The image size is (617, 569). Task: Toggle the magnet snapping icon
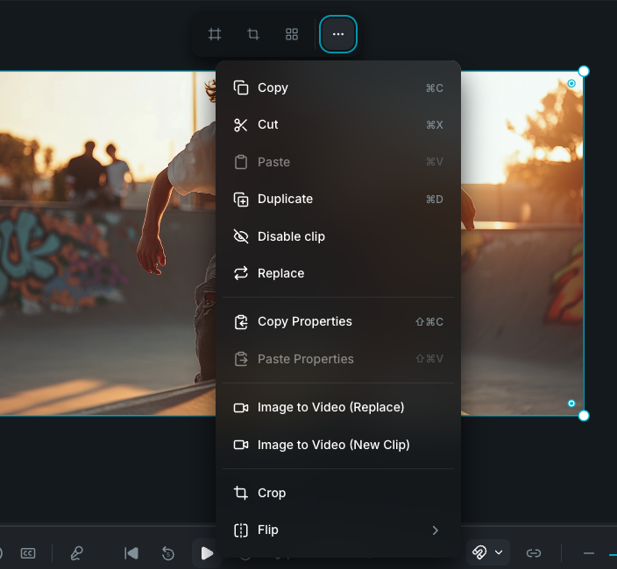click(479, 552)
